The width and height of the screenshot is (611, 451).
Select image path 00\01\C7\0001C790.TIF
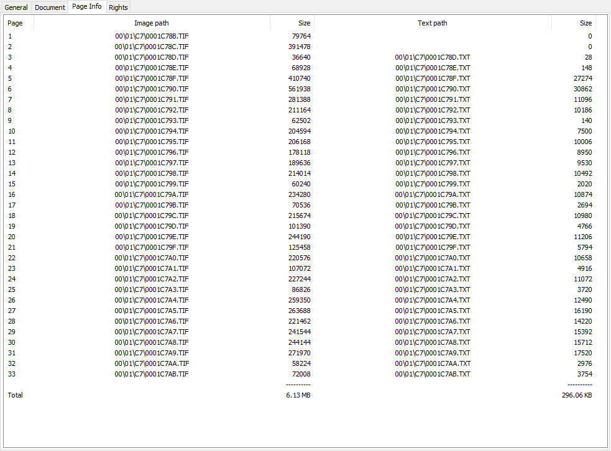coord(152,89)
